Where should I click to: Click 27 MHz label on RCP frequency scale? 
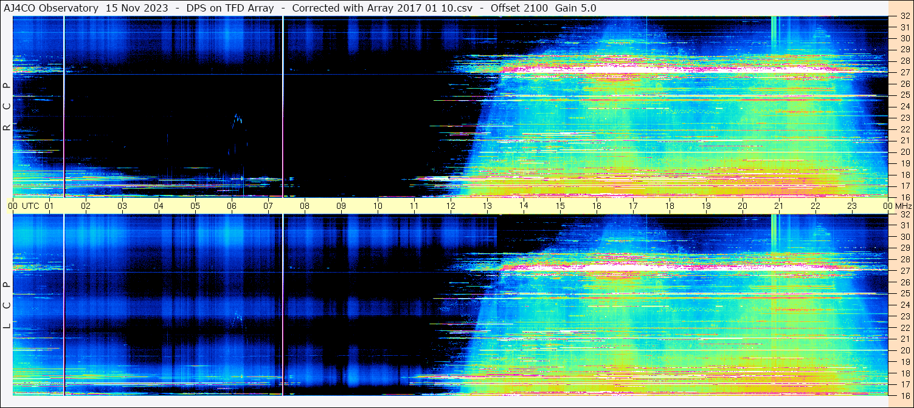pyautogui.click(x=904, y=72)
